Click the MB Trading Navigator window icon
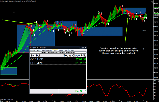Image resolution: width=159 pixels, height=102 pixels. (x=31, y=48)
